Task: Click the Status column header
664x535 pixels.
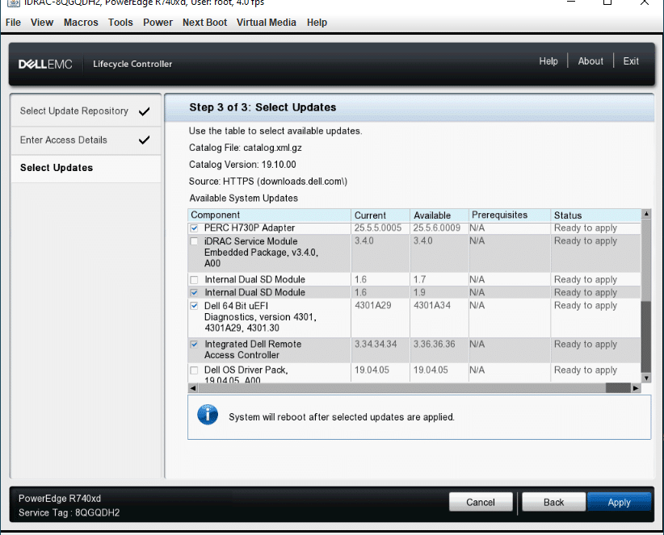Action: (x=596, y=215)
